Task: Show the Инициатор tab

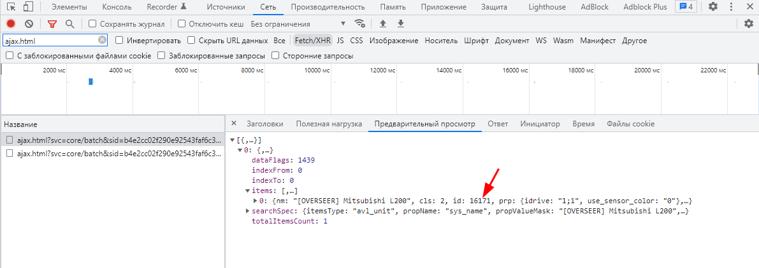Action: click(540, 123)
